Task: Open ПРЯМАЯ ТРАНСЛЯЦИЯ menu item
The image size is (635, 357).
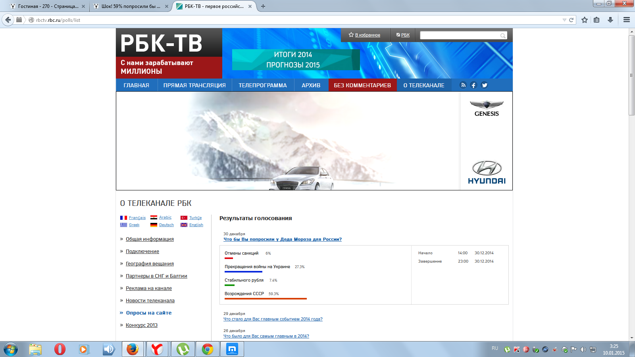Action: pos(194,85)
